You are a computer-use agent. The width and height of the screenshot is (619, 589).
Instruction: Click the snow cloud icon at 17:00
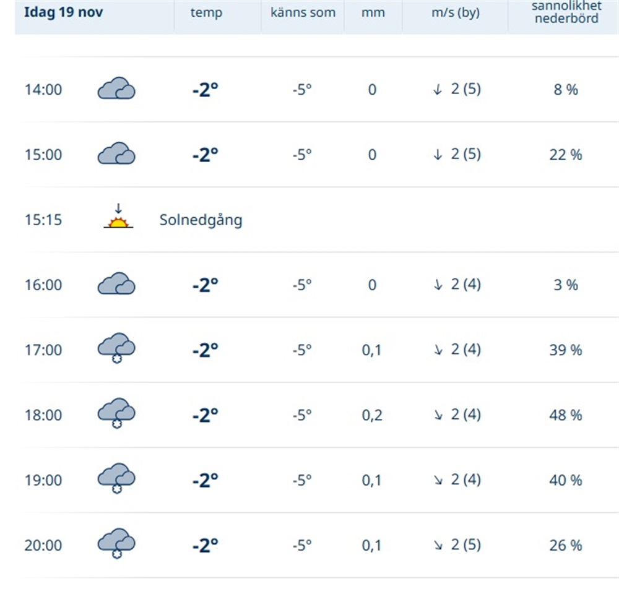click(x=116, y=349)
